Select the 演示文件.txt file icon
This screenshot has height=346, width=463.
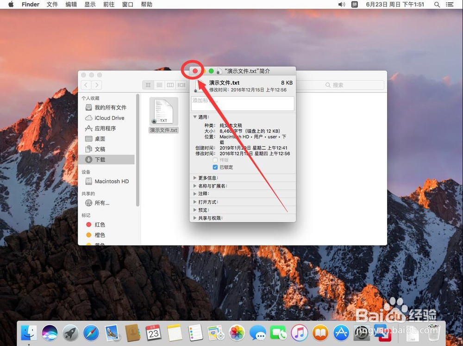(x=163, y=112)
